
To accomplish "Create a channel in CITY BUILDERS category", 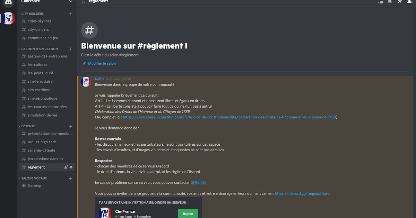I will (x=71, y=13).
